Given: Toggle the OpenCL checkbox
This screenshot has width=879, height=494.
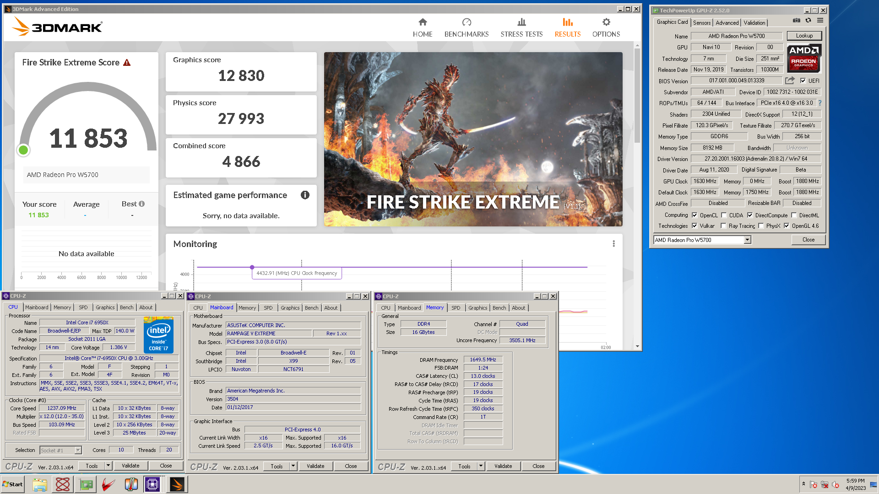Looking at the screenshot, I should pos(695,215).
